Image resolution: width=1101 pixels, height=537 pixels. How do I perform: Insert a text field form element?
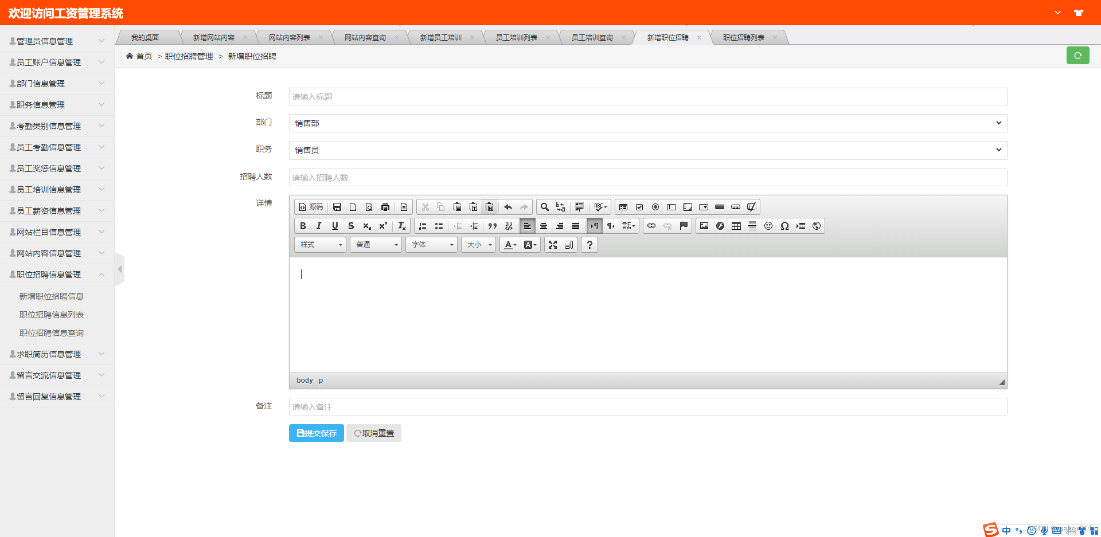click(671, 207)
